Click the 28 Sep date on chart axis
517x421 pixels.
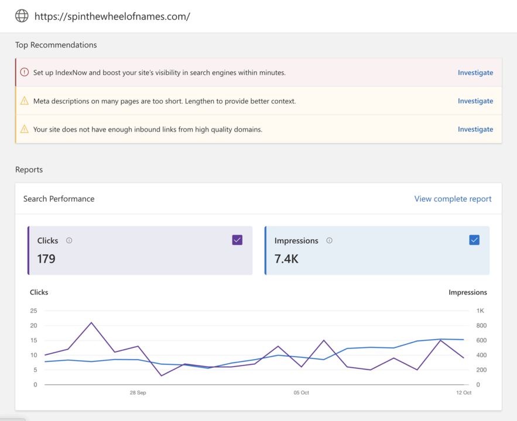[138, 393]
